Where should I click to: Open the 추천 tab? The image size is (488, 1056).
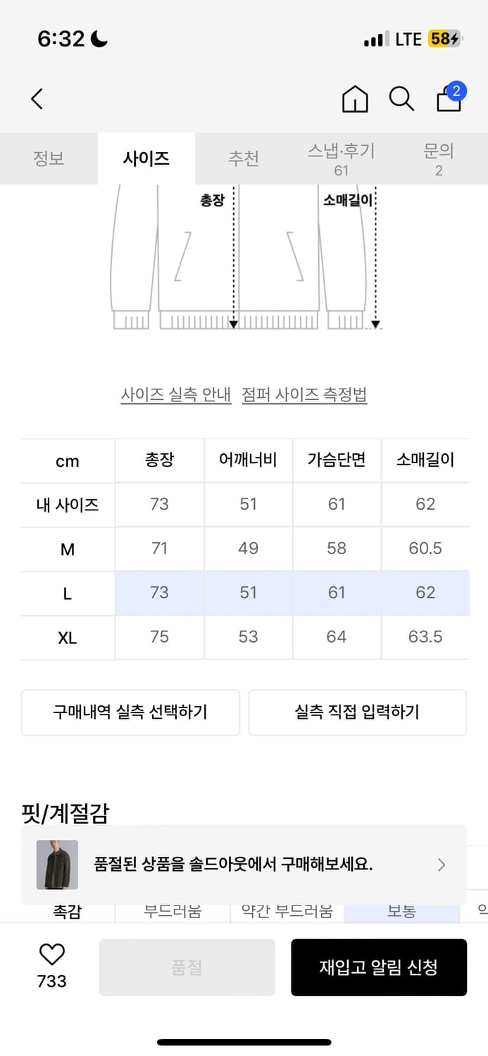(244, 158)
